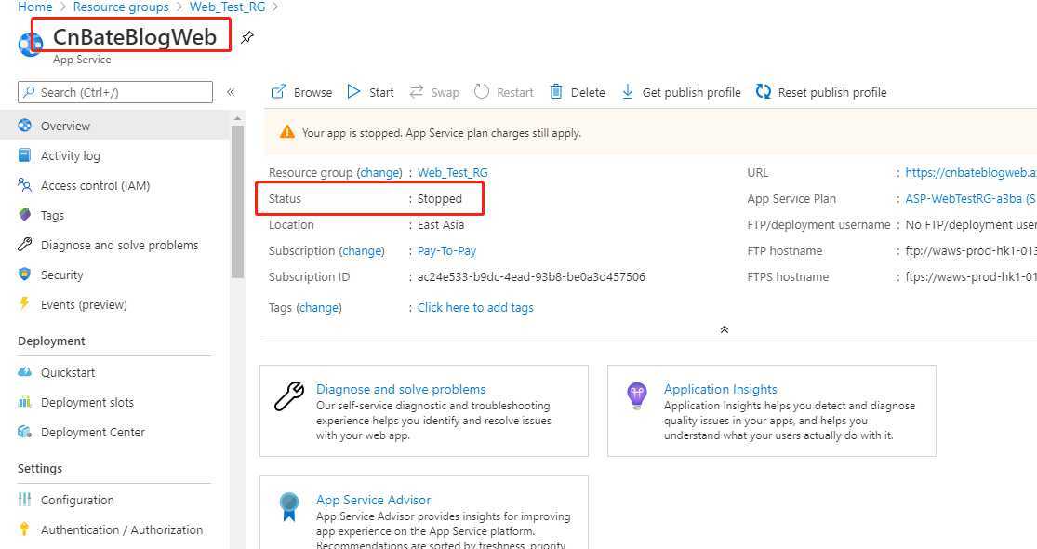This screenshot has height=549, width=1037.
Task: Open the Pay-To-Pay subscription link
Action: pos(446,250)
